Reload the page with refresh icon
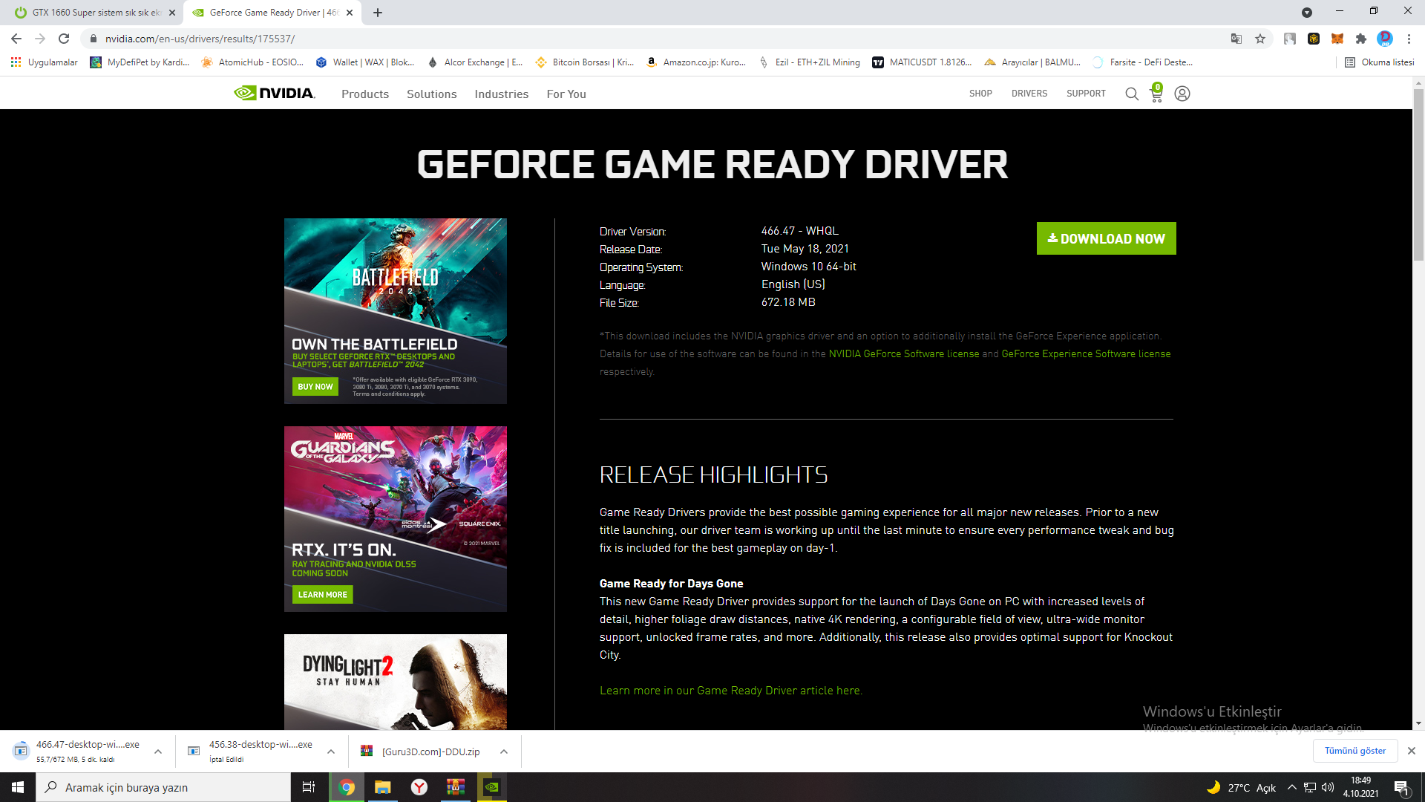This screenshot has height=802, width=1425. [64, 39]
